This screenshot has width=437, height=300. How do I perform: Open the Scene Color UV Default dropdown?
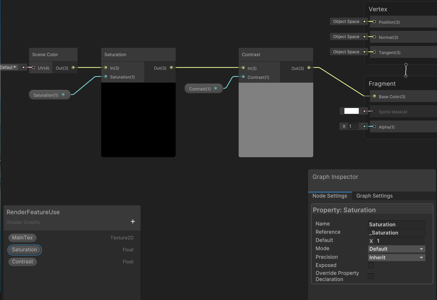pos(8,68)
